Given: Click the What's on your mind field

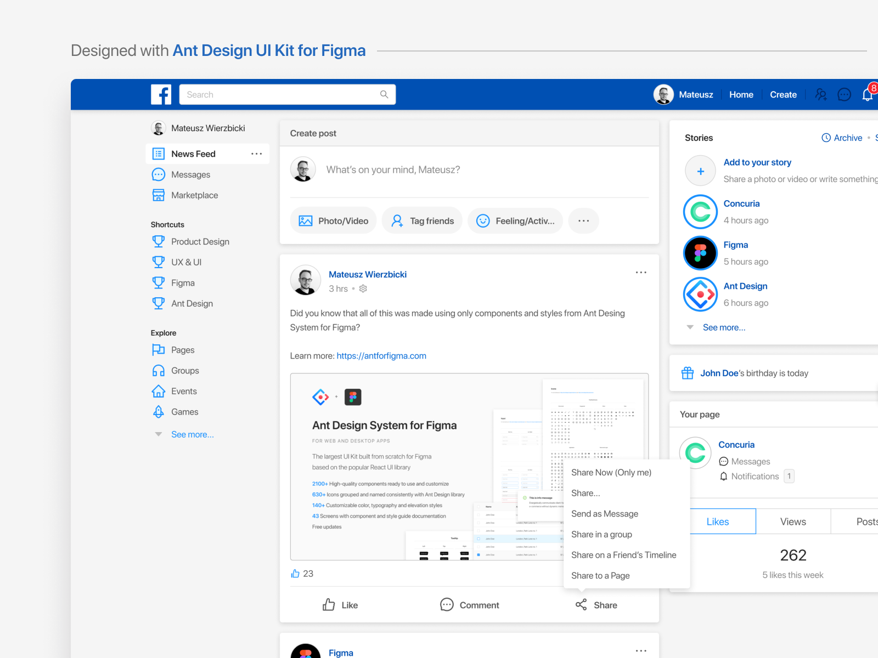Looking at the screenshot, I should click(x=393, y=170).
